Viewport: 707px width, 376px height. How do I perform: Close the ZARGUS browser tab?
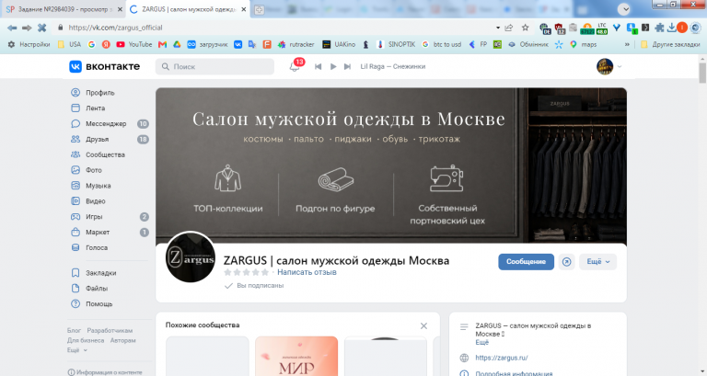[243, 9]
